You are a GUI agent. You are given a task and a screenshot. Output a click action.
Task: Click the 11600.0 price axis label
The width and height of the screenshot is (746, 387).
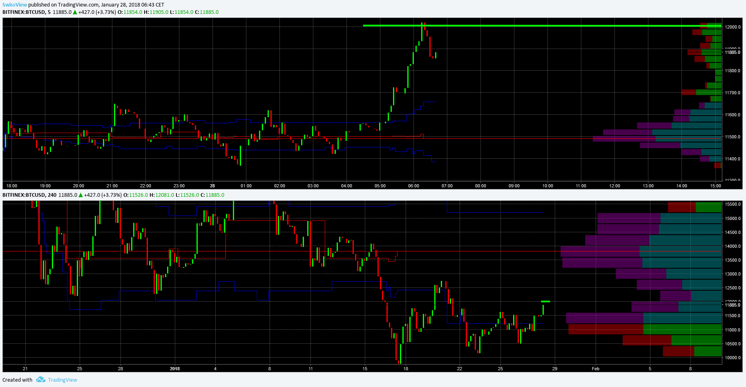point(733,115)
